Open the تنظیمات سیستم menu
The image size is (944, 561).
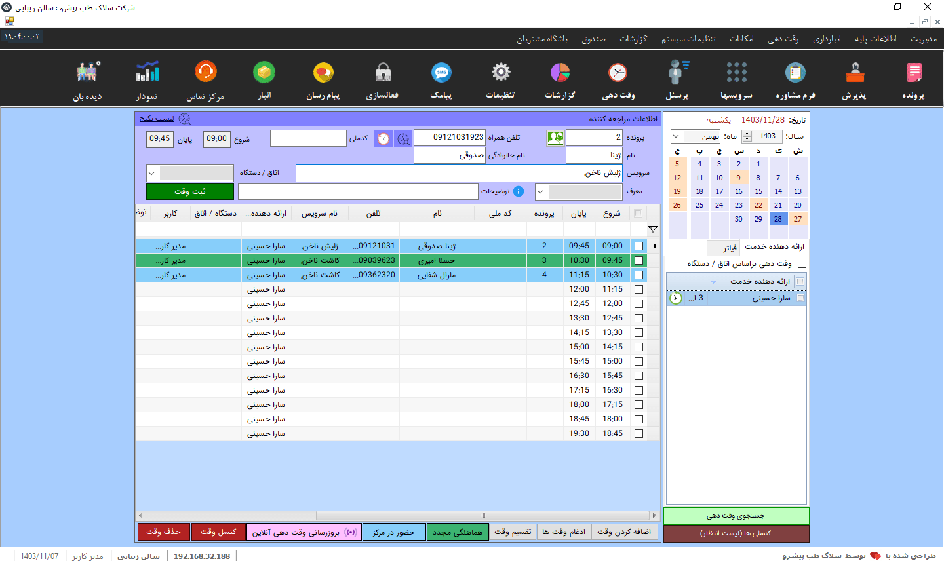pos(688,39)
